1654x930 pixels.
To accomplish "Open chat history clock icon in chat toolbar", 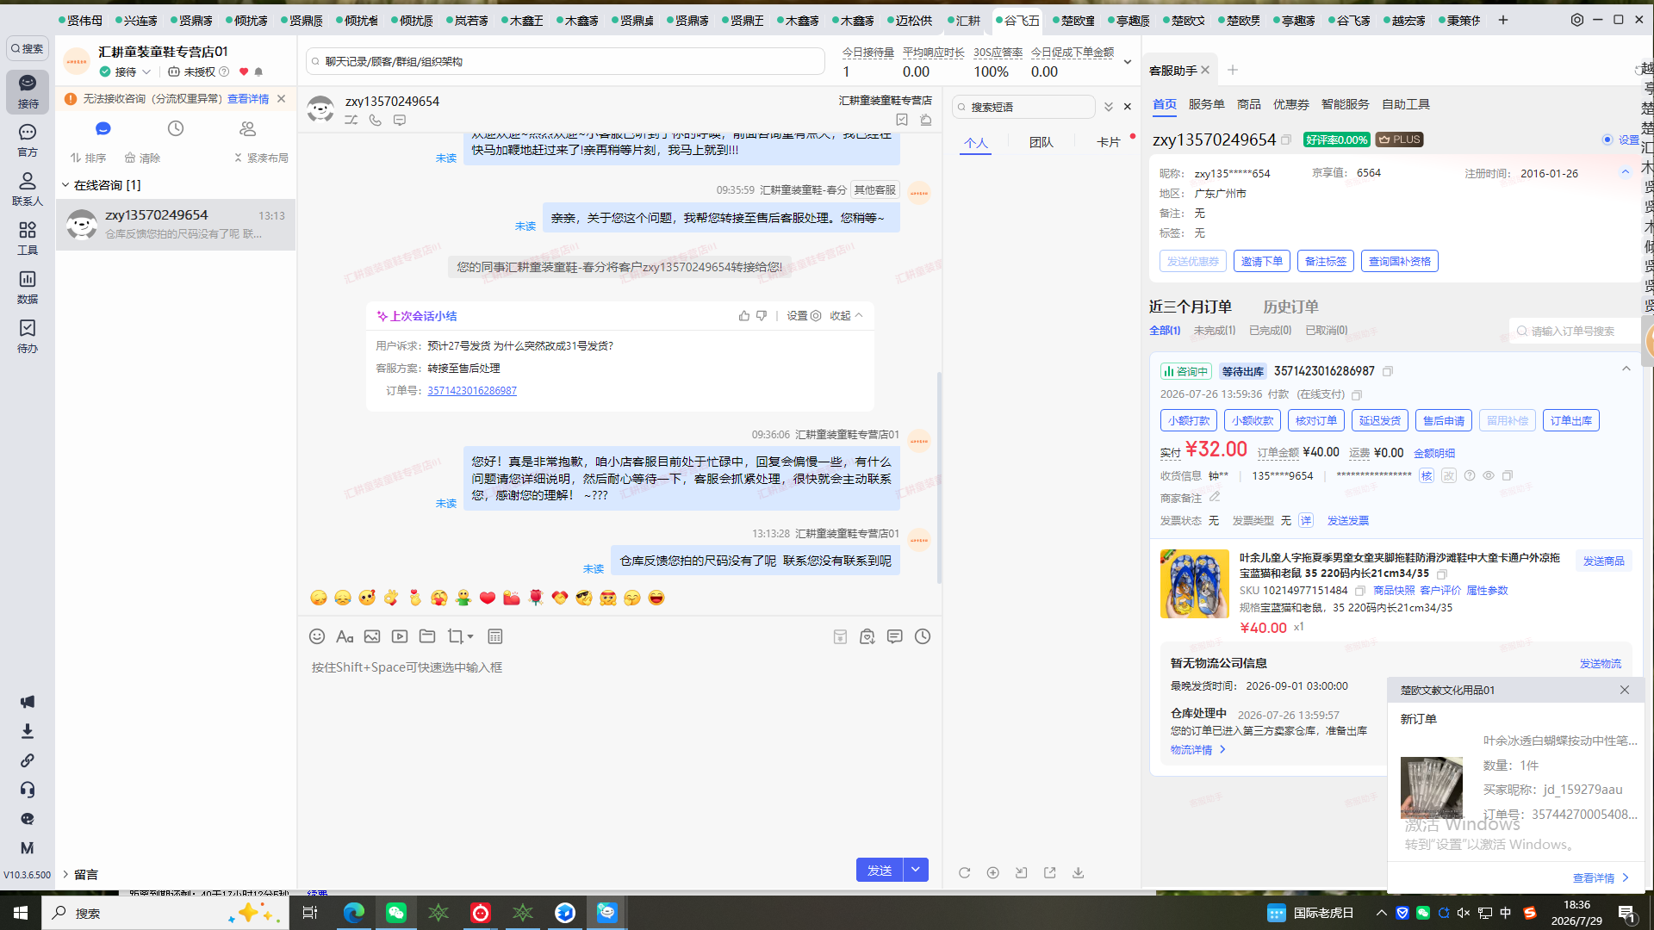I will coord(923,636).
